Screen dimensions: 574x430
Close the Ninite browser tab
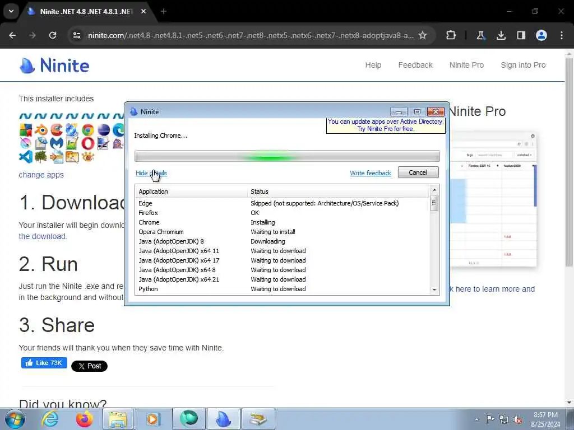coord(143,11)
